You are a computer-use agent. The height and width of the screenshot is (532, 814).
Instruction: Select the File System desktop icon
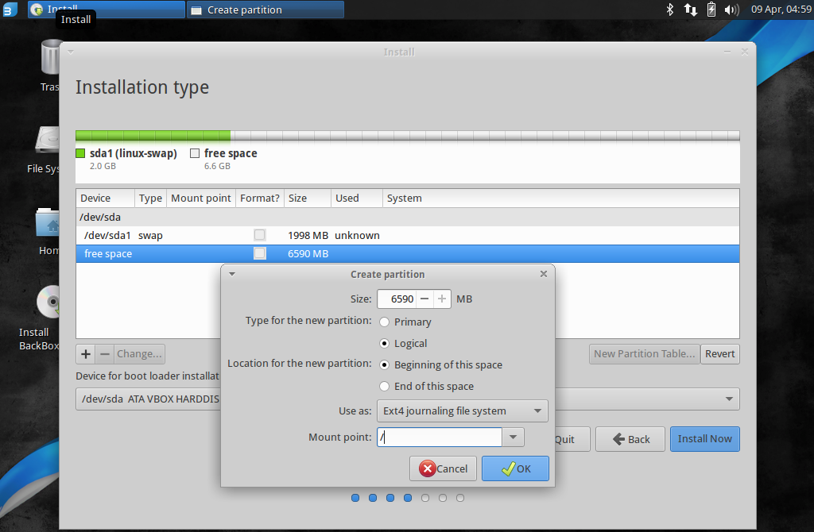point(47,150)
